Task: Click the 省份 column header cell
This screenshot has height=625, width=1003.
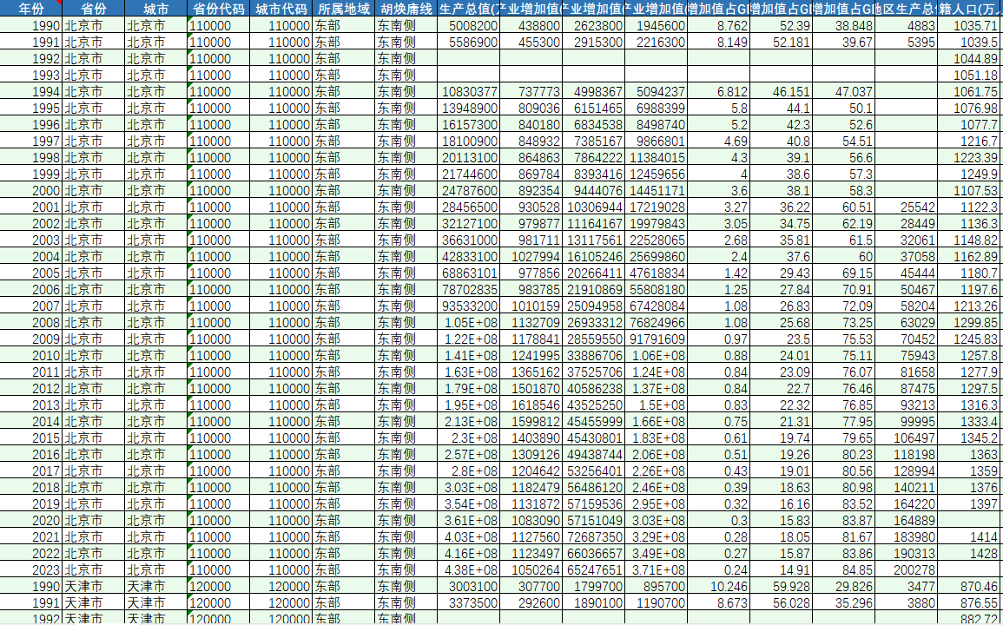Action: coord(93,9)
